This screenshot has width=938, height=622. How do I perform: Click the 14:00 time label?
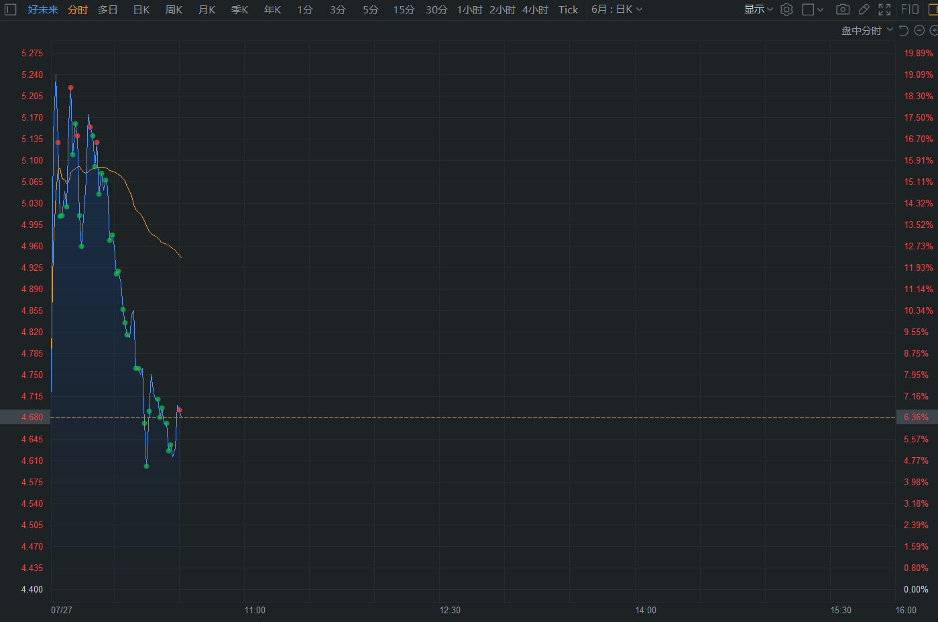click(x=646, y=610)
